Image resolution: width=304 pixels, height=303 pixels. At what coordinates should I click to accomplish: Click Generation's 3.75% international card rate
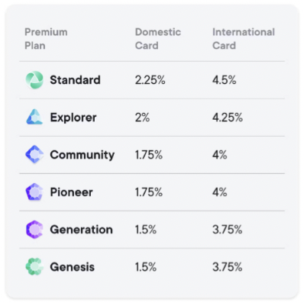point(228,230)
